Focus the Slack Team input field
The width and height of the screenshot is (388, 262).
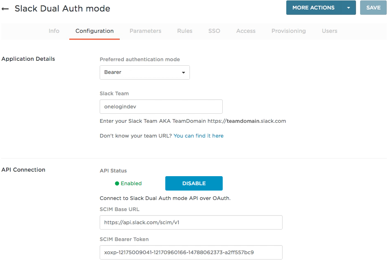(161, 107)
